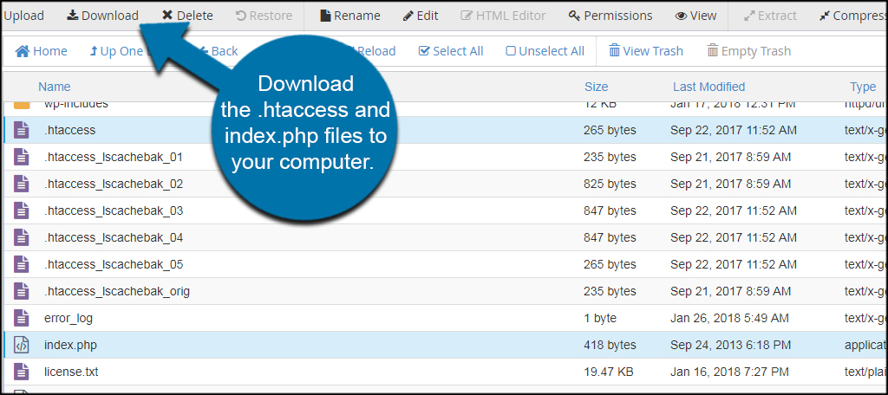Image resolution: width=888 pixels, height=395 pixels.
Task: Click the .htaccess file icon
Action: point(22,130)
